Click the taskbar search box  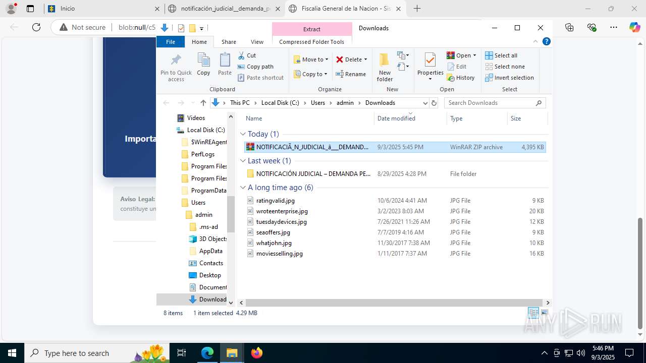click(x=96, y=353)
